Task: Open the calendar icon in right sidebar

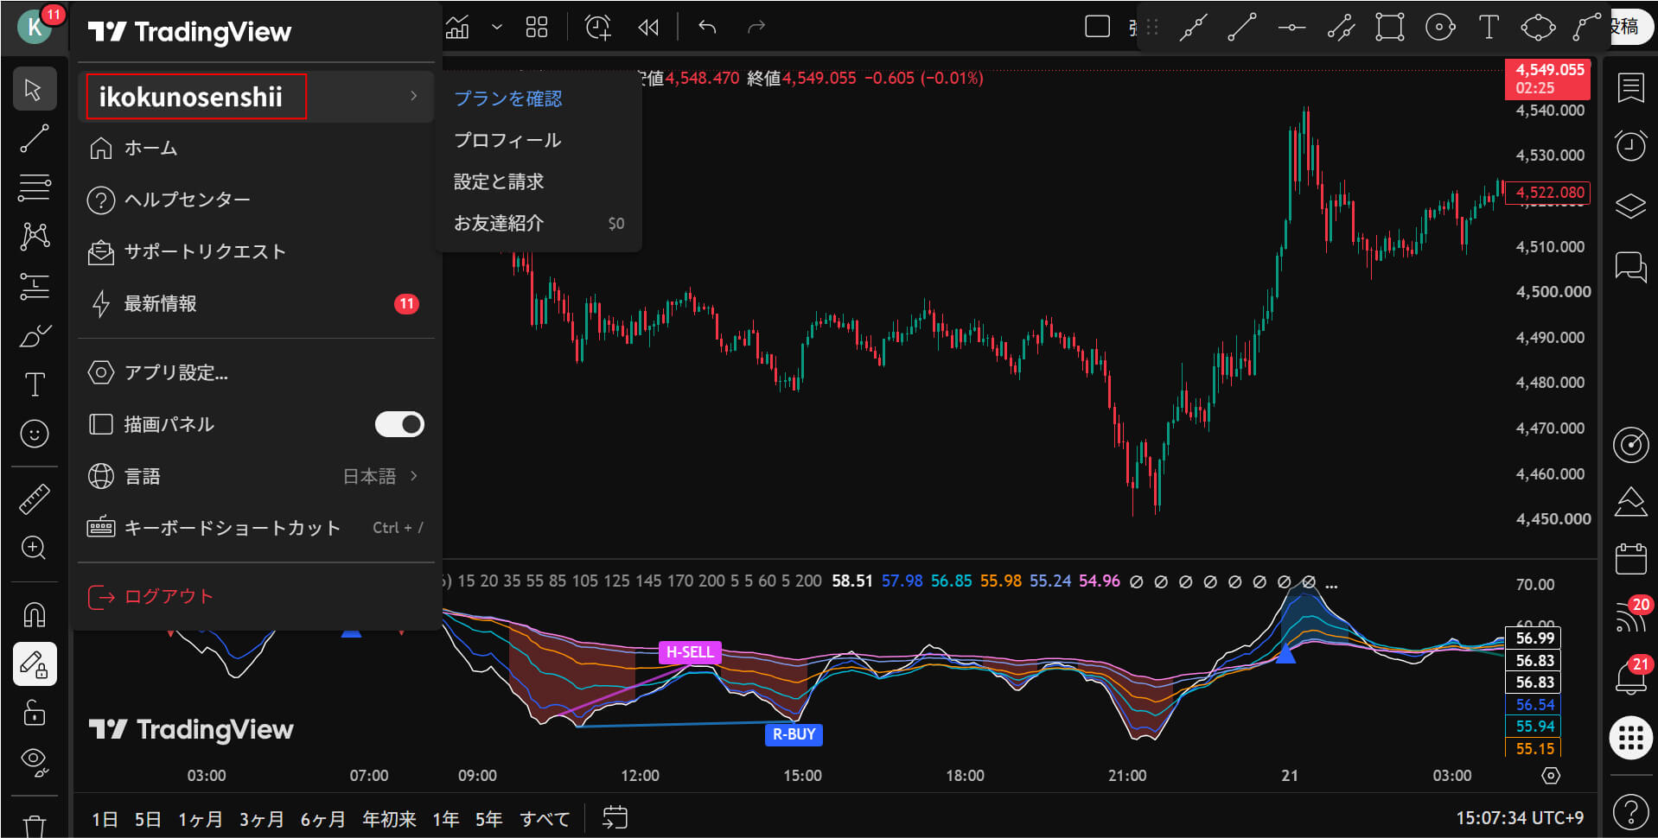Action: (1630, 559)
